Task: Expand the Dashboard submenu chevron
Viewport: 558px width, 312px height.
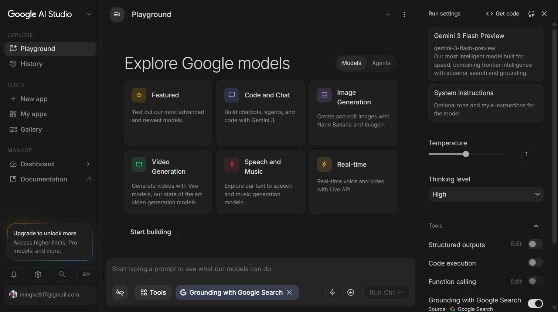Action: [x=88, y=164]
